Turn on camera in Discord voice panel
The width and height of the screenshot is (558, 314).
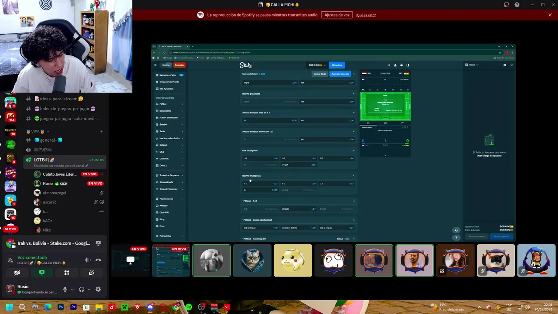[x=17, y=273]
